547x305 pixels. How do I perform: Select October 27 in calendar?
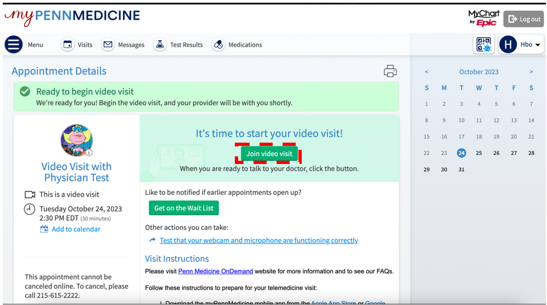[514, 153]
